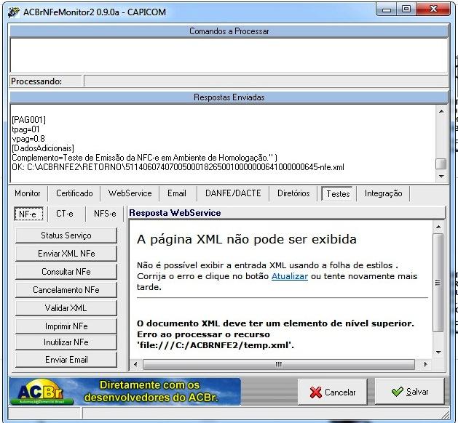Open the Monitor tab
Image resolution: width=458 pixels, height=423 pixels.
click(28, 193)
